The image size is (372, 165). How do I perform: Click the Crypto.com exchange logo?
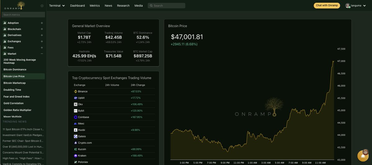coord(75,143)
